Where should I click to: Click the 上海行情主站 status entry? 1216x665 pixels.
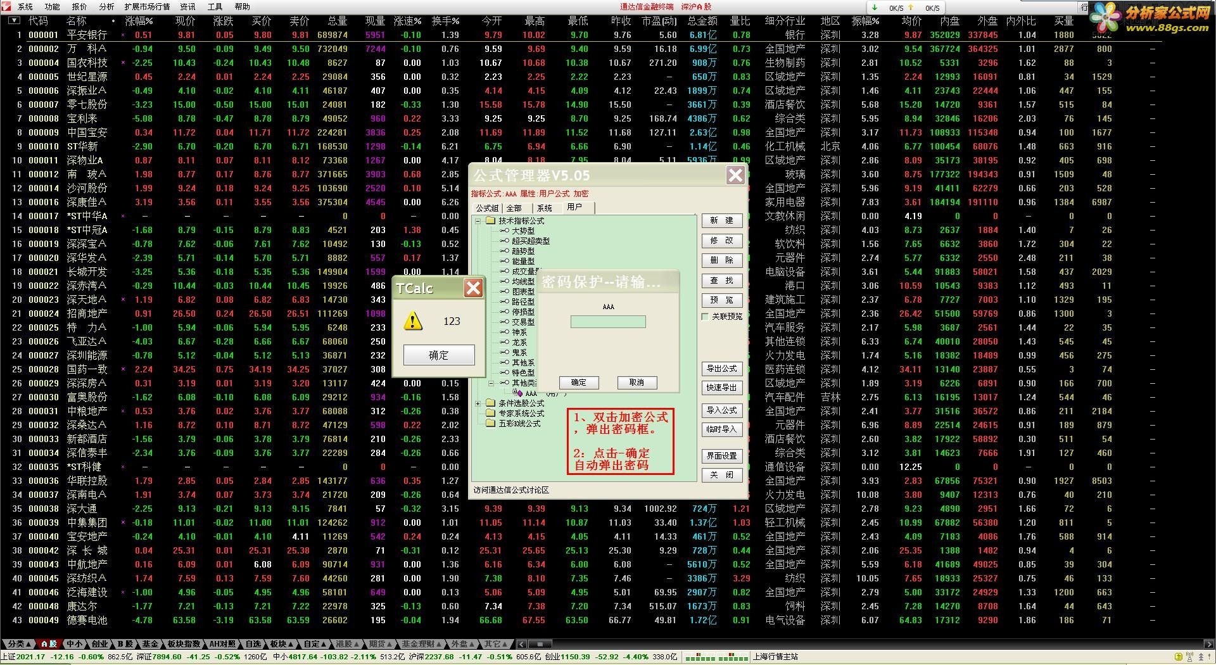tap(776, 657)
